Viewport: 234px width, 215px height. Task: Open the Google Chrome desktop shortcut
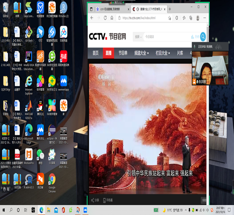tap(52, 183)
